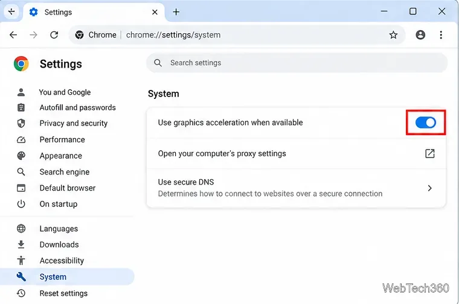
Task: Open Reset settings page
Action: pyautogui.click(x=63, y=293)
